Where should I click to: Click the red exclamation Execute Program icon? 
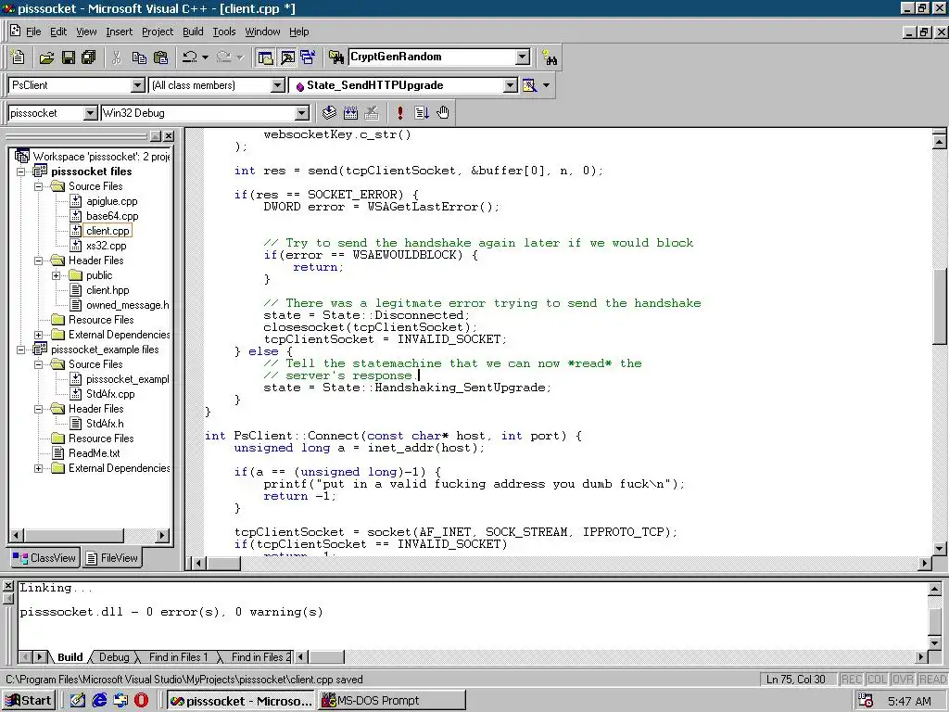pos(399,112)
